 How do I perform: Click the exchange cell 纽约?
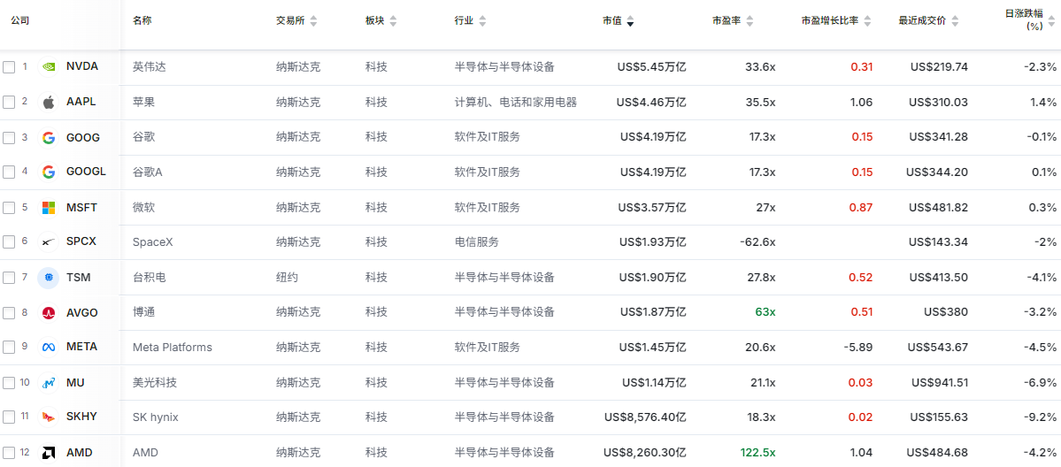tap(287, 278)
